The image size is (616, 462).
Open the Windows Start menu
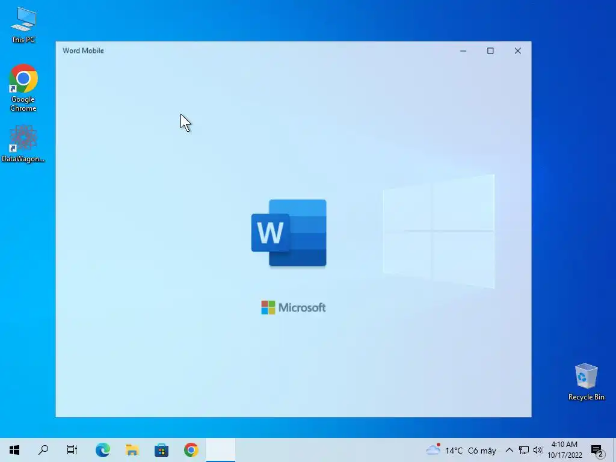[14, 450]
